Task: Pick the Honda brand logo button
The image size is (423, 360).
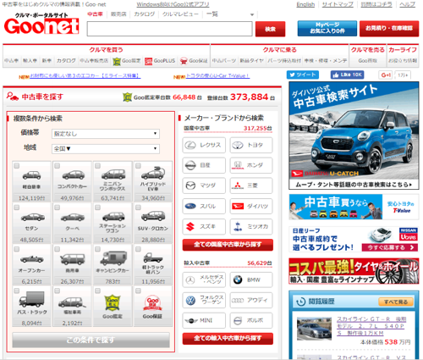Action: [x=251, y=165]
